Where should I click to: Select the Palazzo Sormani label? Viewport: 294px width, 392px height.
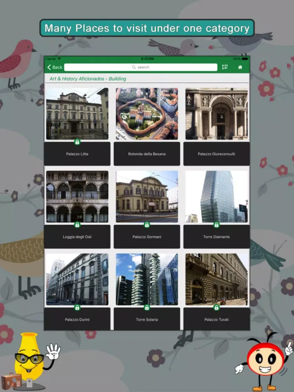point(147,236)
